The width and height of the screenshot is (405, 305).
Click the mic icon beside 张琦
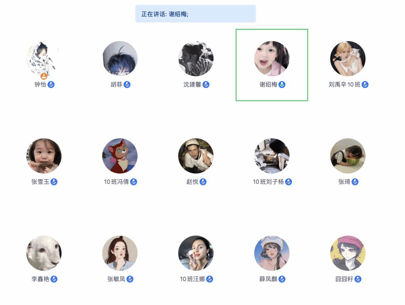tap(355, 182)
